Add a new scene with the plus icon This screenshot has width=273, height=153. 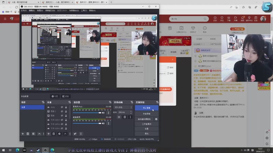[23, 134]
